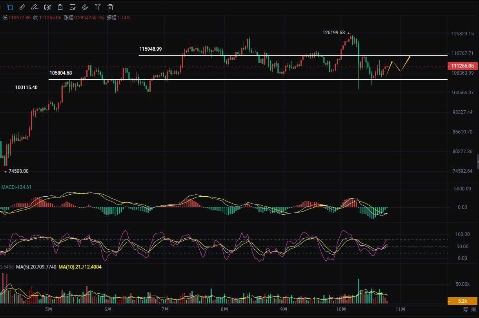Viewport: 479px width, 318px height.
Task: Open the MACD indicator label settings
Action: [x=16, y=187]
